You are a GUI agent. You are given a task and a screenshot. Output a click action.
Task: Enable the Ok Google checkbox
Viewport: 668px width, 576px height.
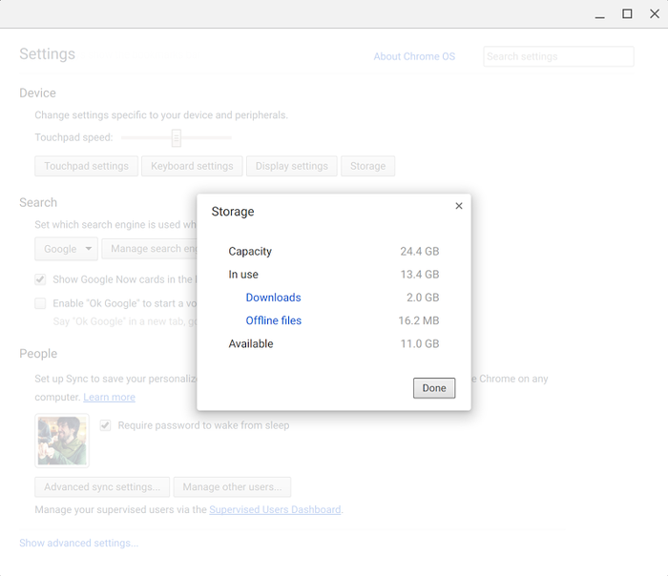(x=40, y=303)
